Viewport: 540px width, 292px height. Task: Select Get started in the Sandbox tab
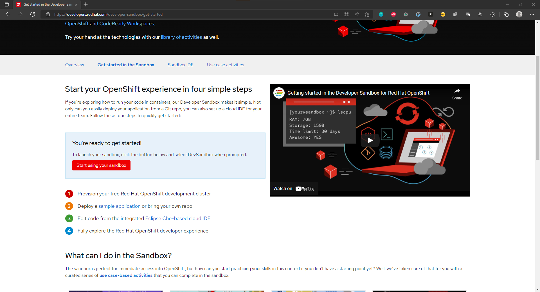point(126,65)
